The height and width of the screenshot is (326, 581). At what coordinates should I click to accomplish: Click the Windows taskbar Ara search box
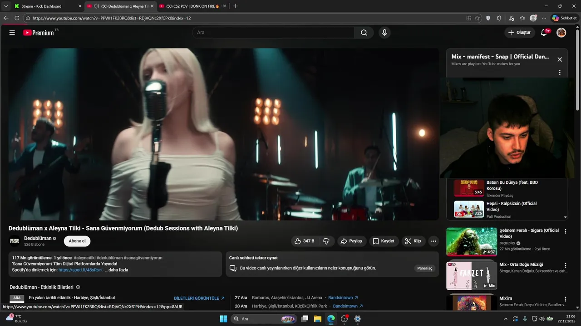pyautogui.click(x=264, y=319)
